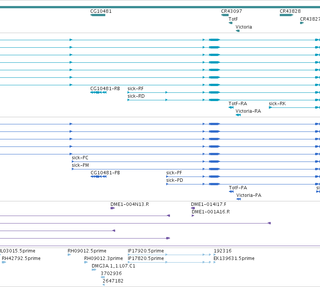Click the CR43097 gene label
The image size is (320, 287).
coord(231,11)
